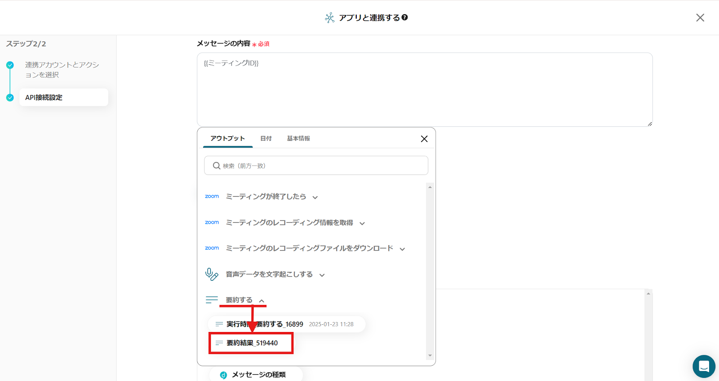719x381 pixels.
Task: Expand ミーティングのレコーディングファイルをダウンロード section
Action: (x=402, y=249)
